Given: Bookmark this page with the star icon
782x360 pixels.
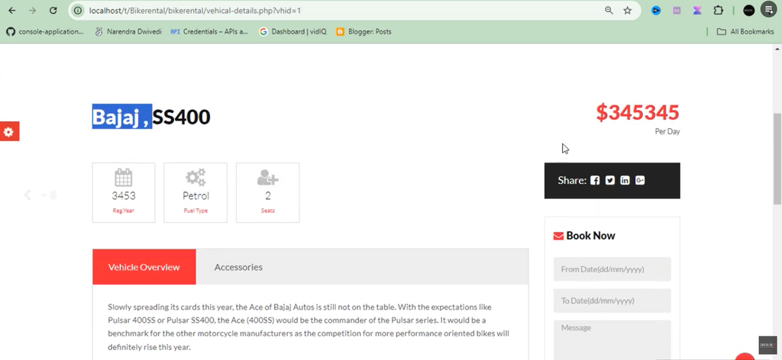Looking at the screenshot, I should 628,11.
